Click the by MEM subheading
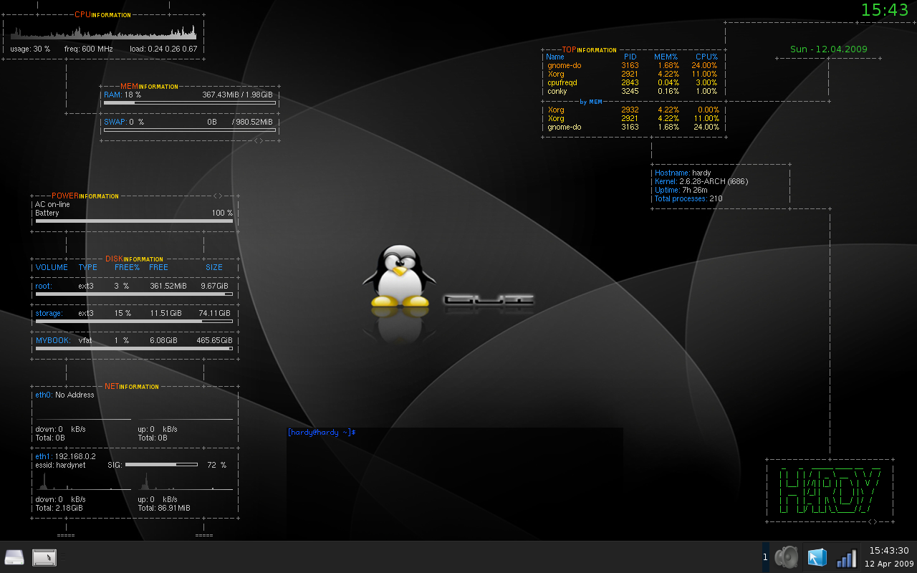Image resolution: width=917 pixels, height=573 pixels. (x=591, y=102)
